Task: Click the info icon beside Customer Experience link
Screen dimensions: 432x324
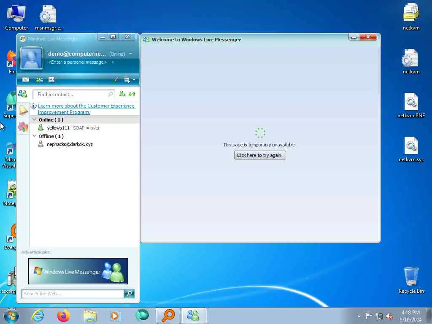Action: coord(33,106)
